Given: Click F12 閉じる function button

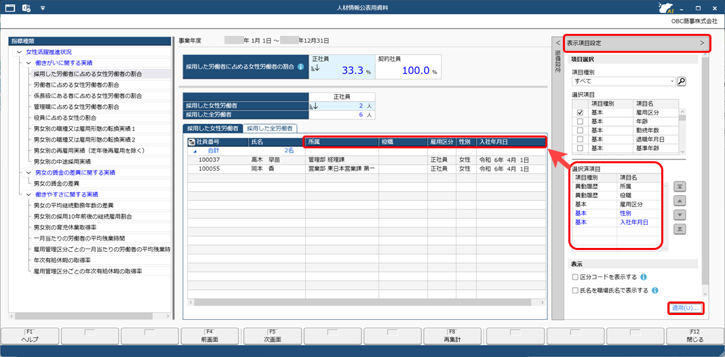Looking at the screenshot, I should (x=695, y=336).
